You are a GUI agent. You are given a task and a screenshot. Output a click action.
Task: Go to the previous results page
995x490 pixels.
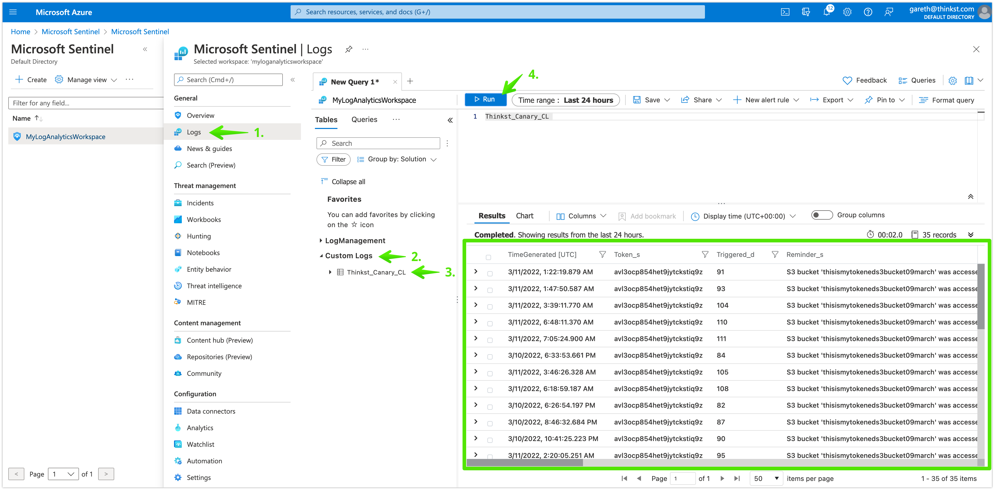pyautogui.click(x=639, y=478)
